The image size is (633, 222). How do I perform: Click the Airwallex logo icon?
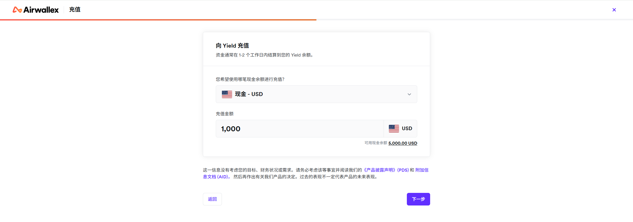click(17, 10)
